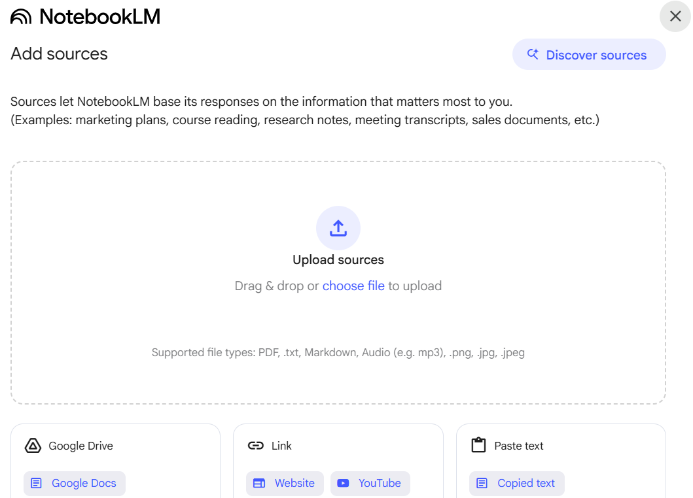The height and width of the screenshot is (498, 693).
Task: Click the Discover sources sparkle search icon
Action: pyautogui.click(x=533, y=54)
